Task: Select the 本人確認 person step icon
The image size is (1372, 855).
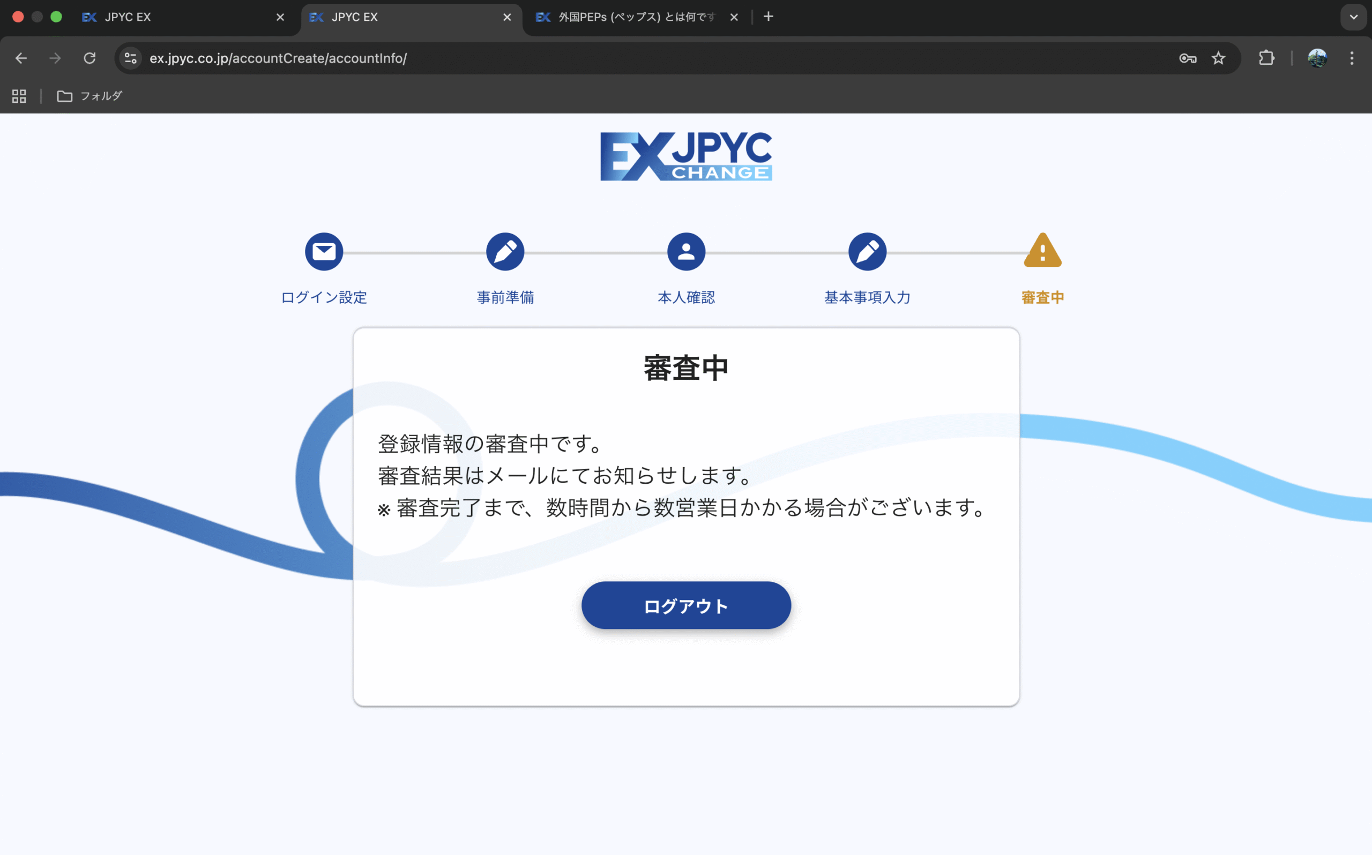Action: pyautogui.click(x=686, y=251)
